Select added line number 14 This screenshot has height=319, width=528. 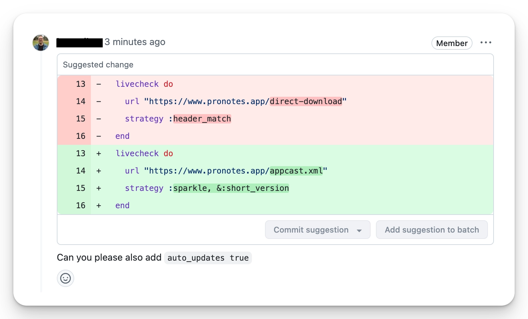81,171
